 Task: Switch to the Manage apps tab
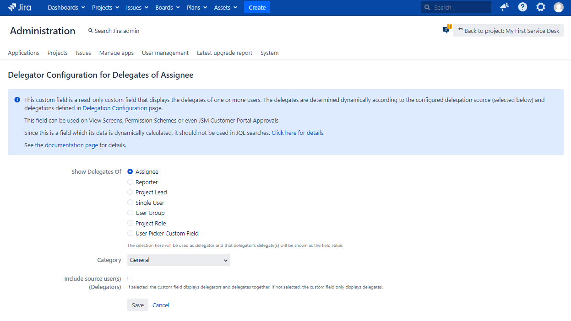coord(116,53)
